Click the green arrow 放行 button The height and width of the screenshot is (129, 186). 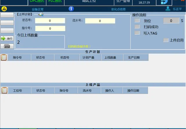(x=7, y=38)
